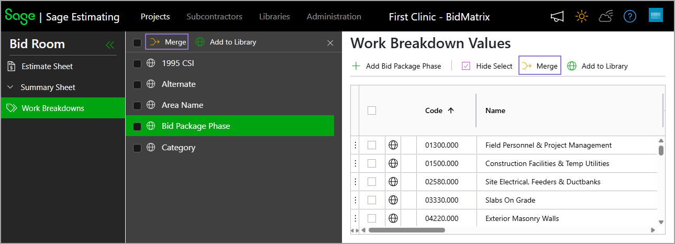Image resolution: width=675 pixels, height=244 pixels.
Task: Check the select-all box in the breakdown list toolbar
Action: coord(137,42)
